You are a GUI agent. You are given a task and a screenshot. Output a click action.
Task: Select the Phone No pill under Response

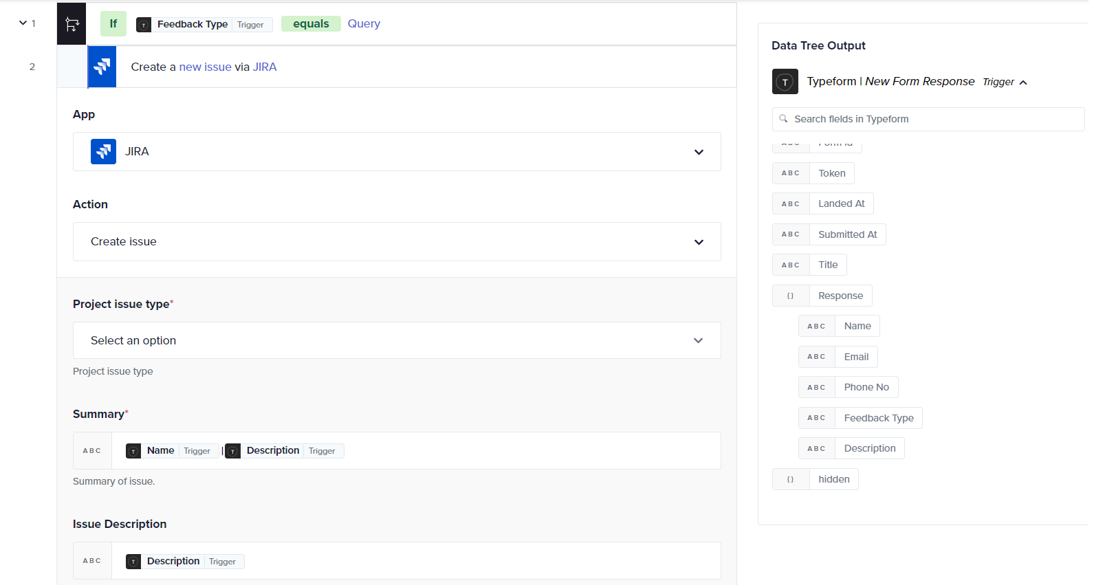tap(849, 387)
